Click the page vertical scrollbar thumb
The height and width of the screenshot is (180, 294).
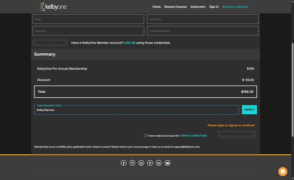tap(293, 90)
